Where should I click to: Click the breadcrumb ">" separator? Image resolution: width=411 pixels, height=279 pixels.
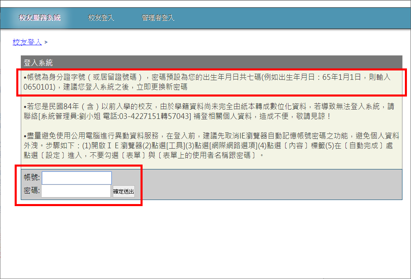pos(46,42)
